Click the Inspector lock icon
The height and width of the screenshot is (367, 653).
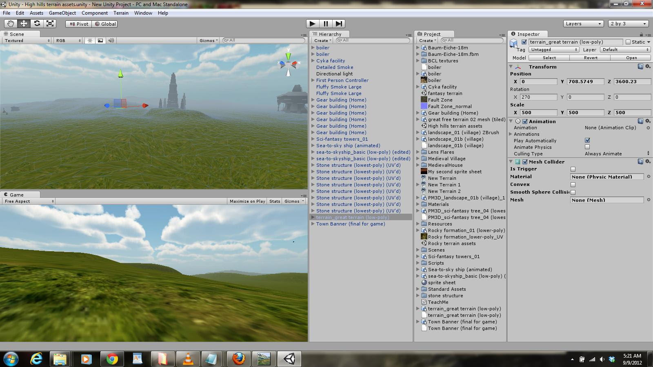tap(641, 35)
